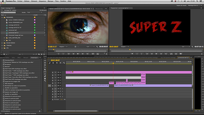Click the New Item icon in Project panel

(41, 54)
